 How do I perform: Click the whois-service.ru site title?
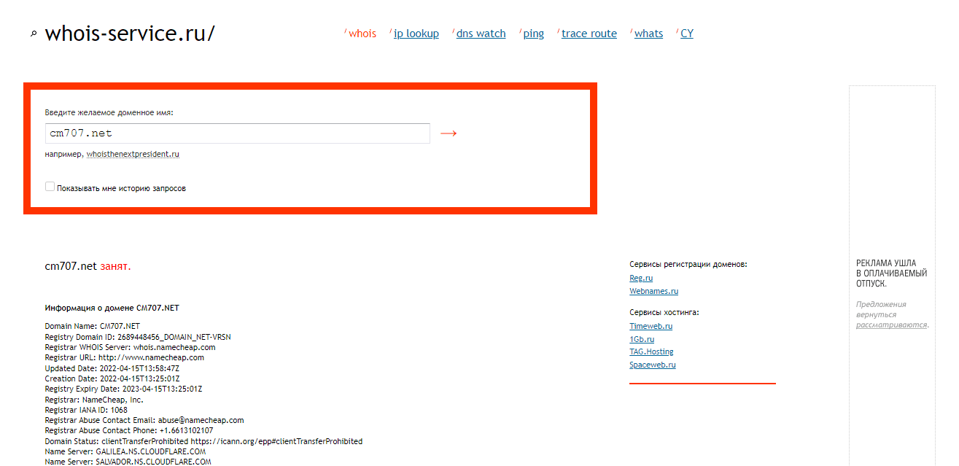click(130, 34)
